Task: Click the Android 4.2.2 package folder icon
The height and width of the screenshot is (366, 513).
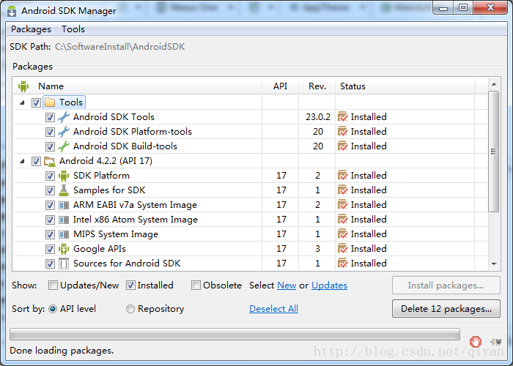Action: click(50, 162)
